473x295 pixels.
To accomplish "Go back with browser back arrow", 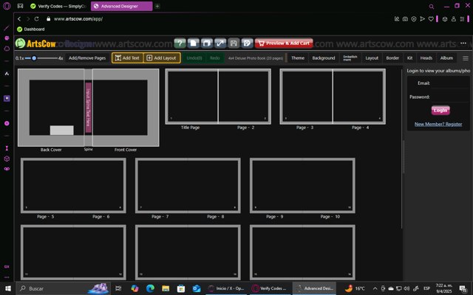I will pyautogui.click(x=19, y=18).
